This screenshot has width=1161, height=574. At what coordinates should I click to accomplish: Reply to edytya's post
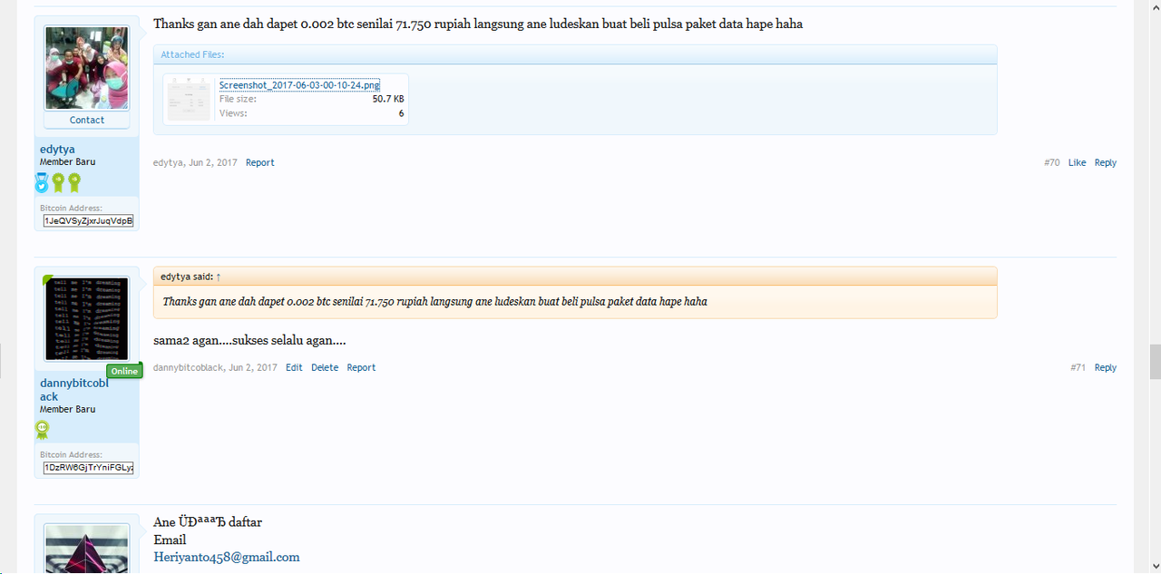coord(1105,162)
